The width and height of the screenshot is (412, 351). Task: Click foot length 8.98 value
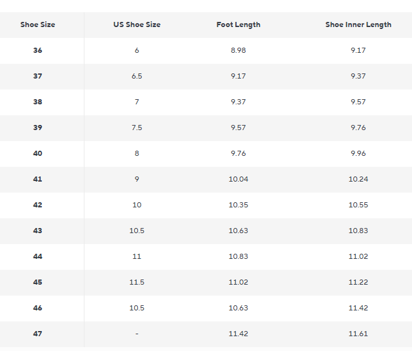pos(239,50)
